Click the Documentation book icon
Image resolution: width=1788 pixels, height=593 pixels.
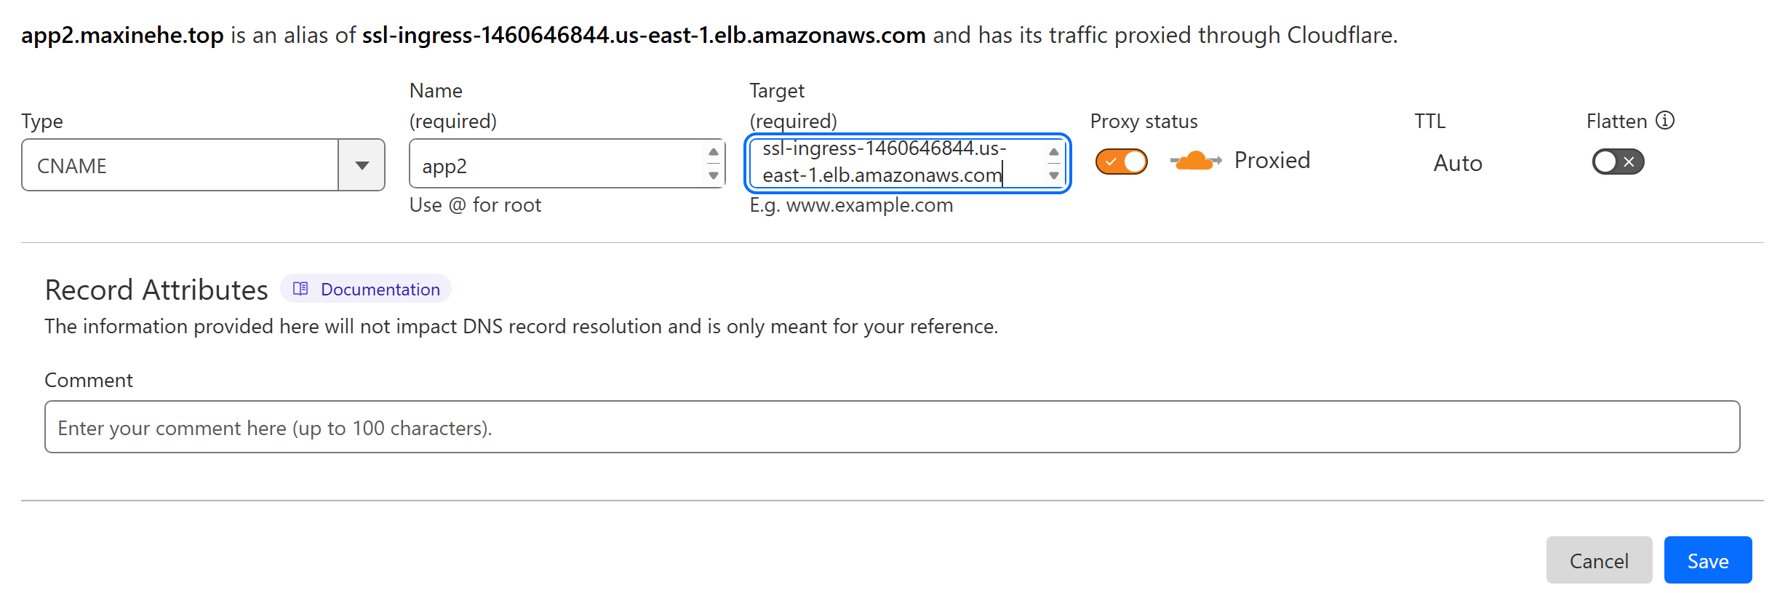pyautogui.click(x=300, y=289)
